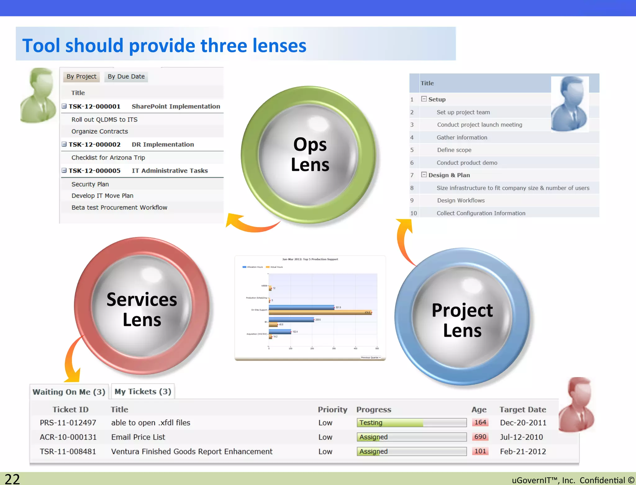The height and width of the screenshot is (485, 636).
Task: Click the Services Lens red circle
Action: pos(142,306)
